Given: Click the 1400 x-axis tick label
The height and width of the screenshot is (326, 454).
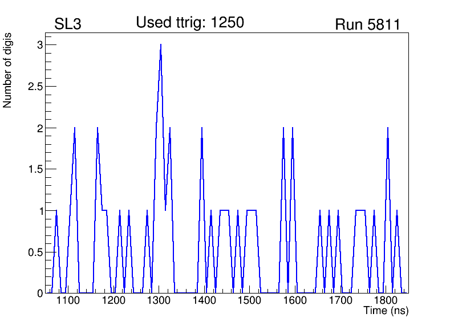Looking at the screenshot, I should (204, 300).
